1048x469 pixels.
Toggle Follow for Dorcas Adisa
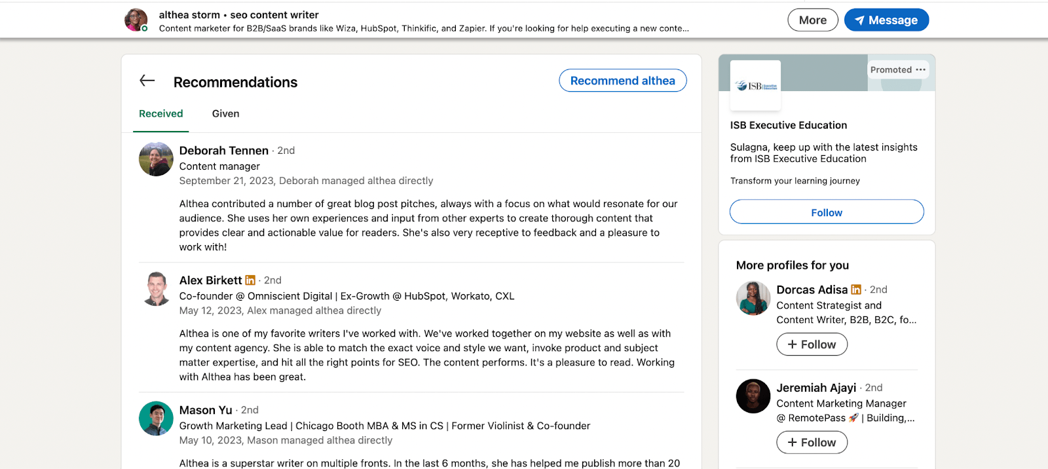(812, 344)
